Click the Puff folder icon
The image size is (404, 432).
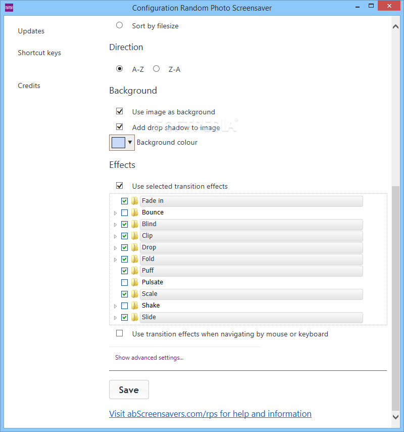(x=134, y=271)
